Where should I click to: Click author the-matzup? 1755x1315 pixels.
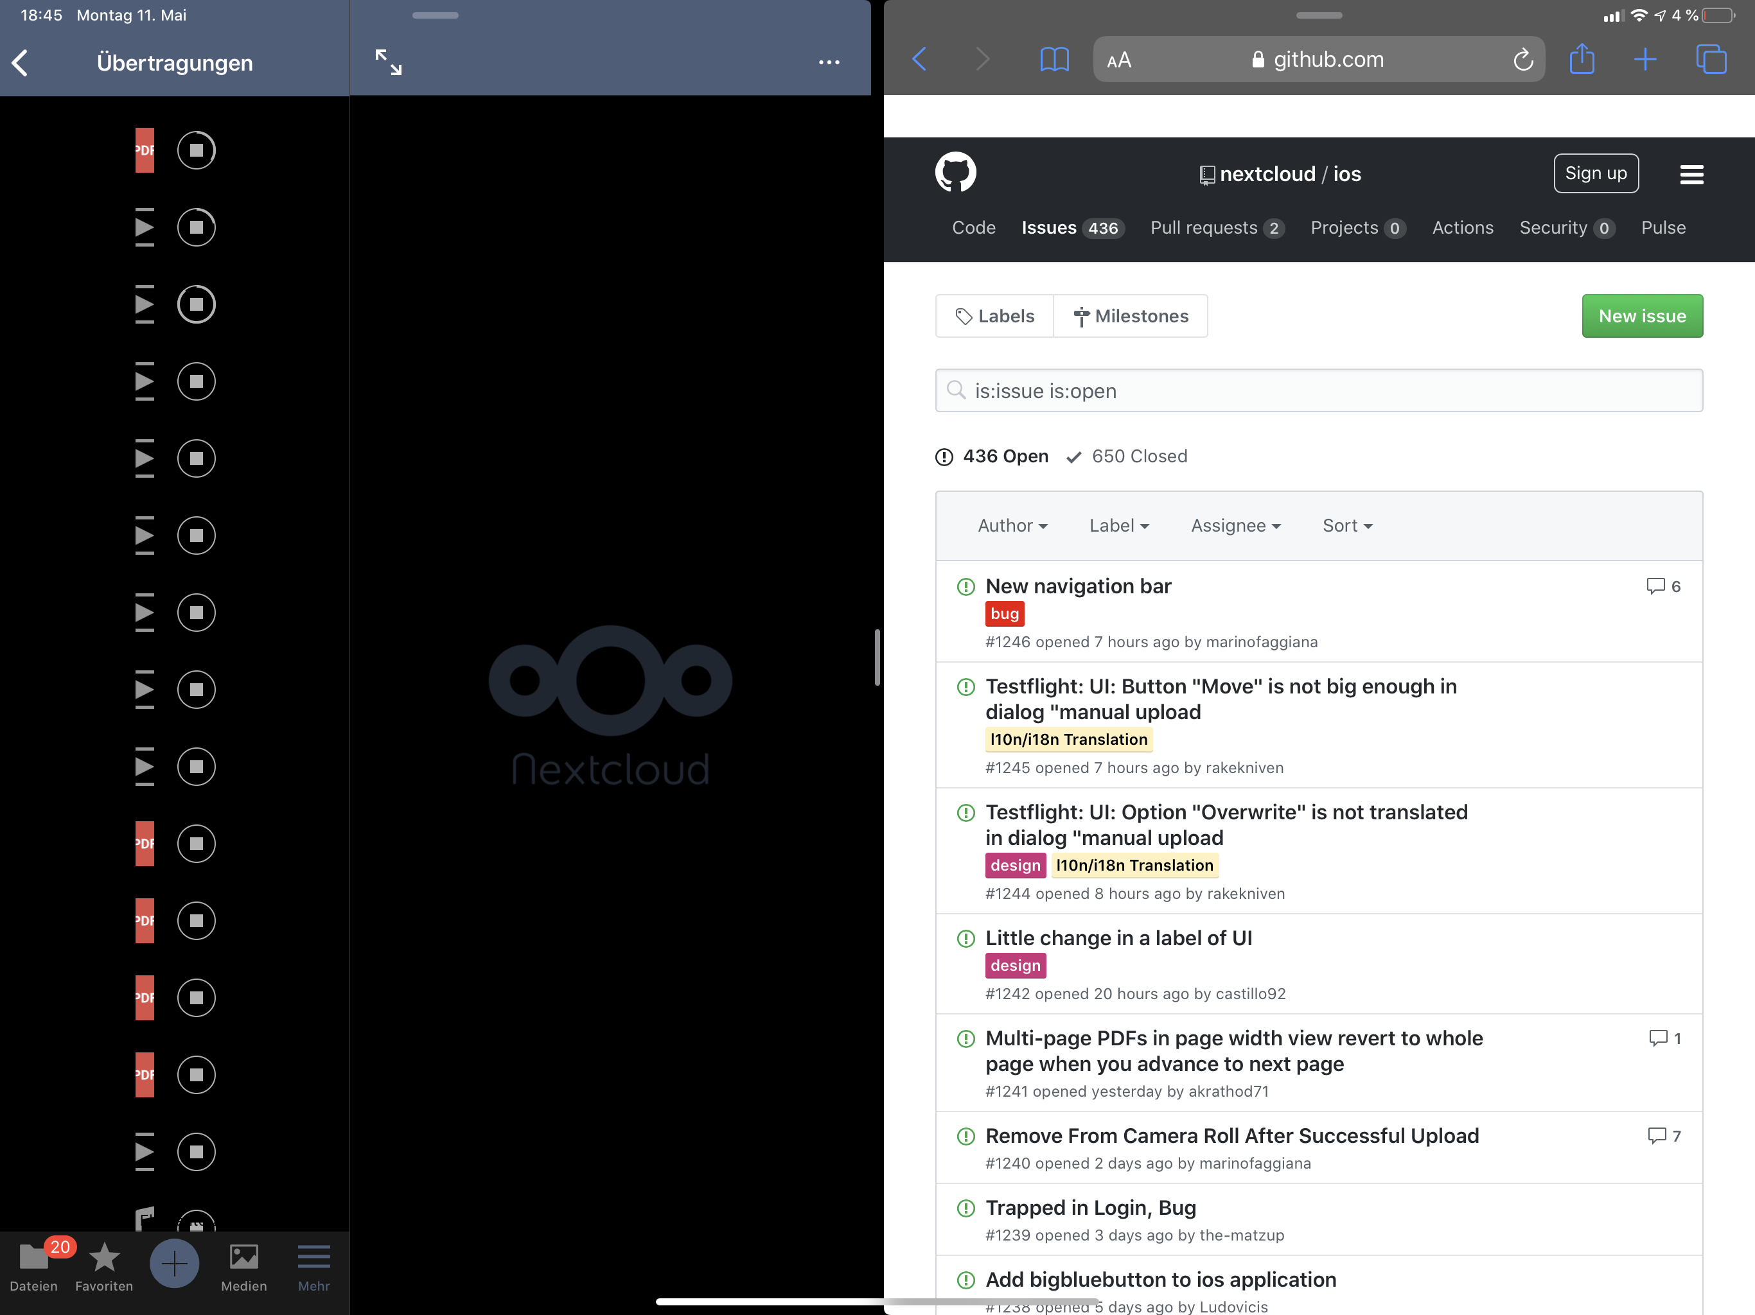point(1242,1235)
